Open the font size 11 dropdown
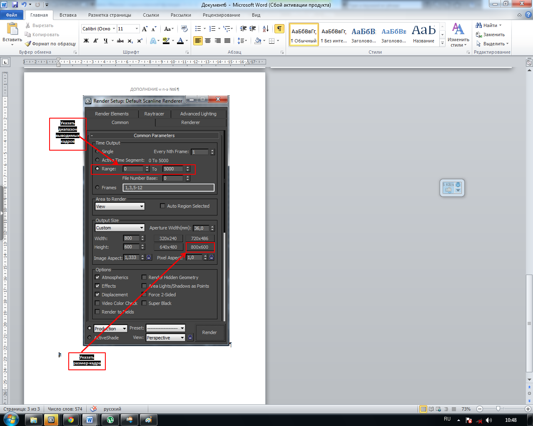533x426 pixels. [x=137, y=29]
